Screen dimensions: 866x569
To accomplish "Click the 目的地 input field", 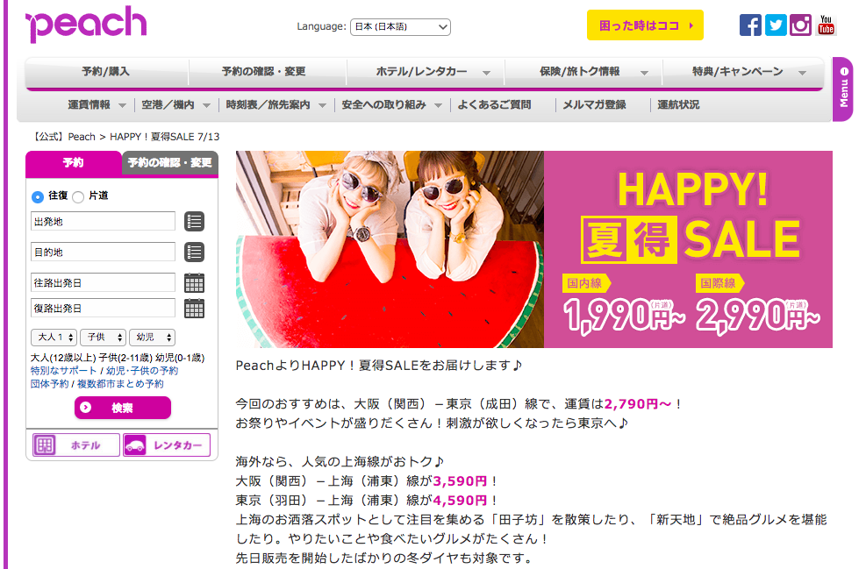I will [103, 252].
